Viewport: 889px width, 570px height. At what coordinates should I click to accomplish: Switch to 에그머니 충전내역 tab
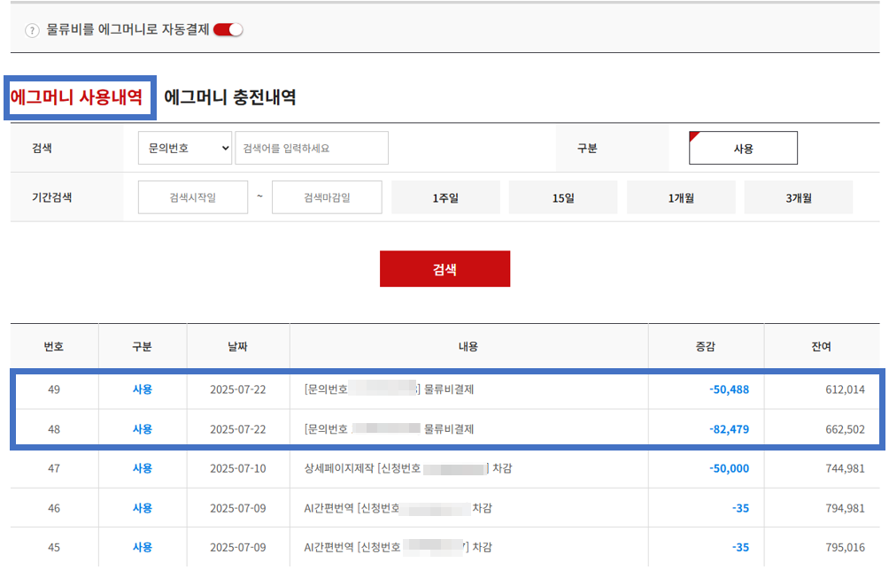coord(229,97)
